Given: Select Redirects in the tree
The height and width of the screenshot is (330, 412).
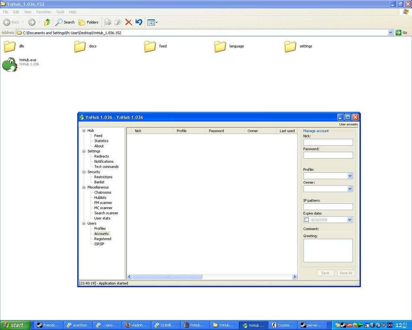Looking at the screenshot, I should (101, 156).
